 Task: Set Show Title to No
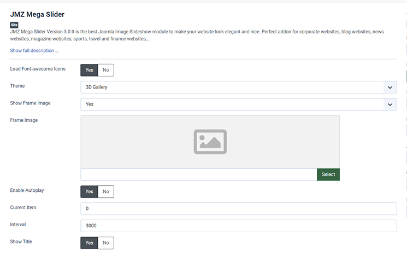pyautogui.click(x=105, y=243)
